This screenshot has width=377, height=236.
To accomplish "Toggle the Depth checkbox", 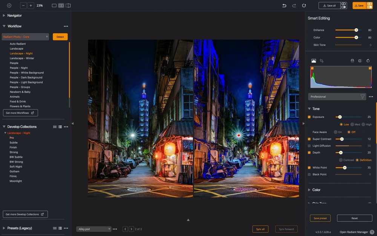I will pyautogui.click(x=309, y=153).
